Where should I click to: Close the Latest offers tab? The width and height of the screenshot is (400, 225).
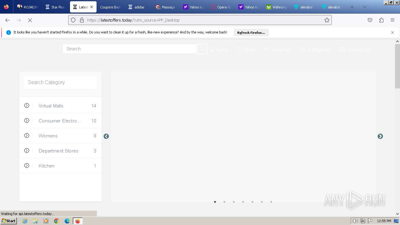[92, 7]
